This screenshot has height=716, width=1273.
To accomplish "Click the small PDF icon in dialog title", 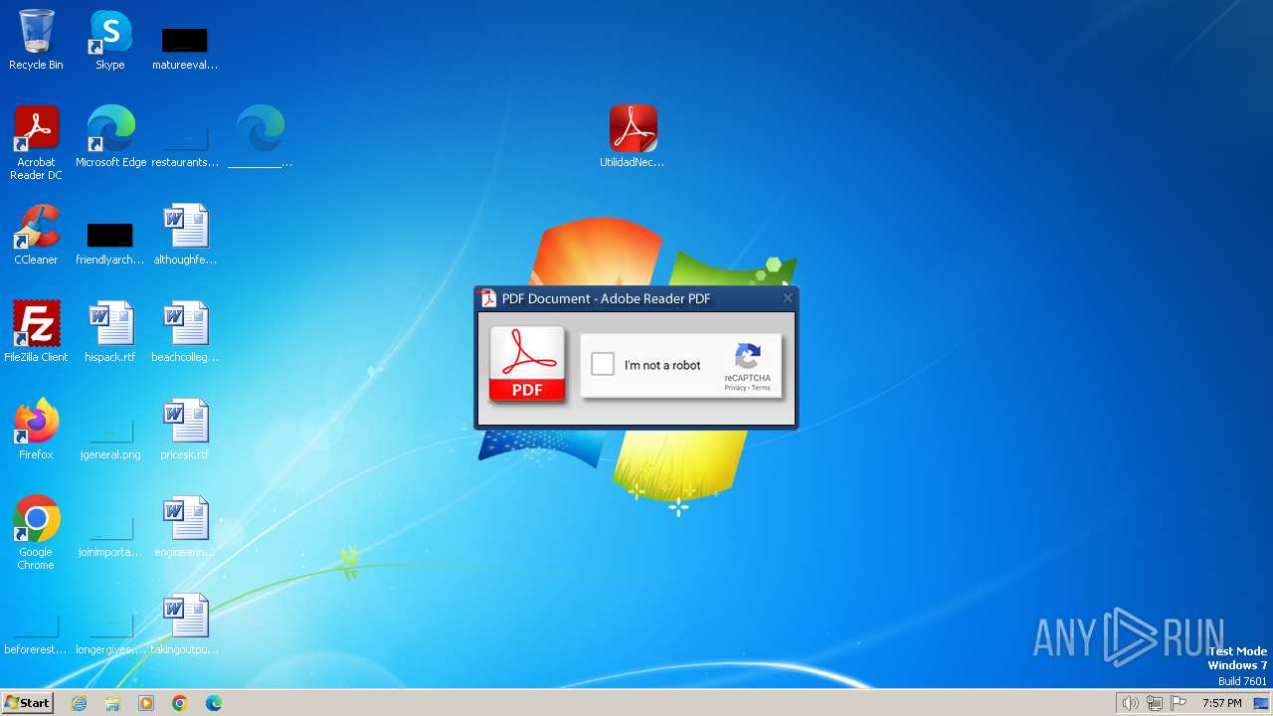I will (488, 298).
